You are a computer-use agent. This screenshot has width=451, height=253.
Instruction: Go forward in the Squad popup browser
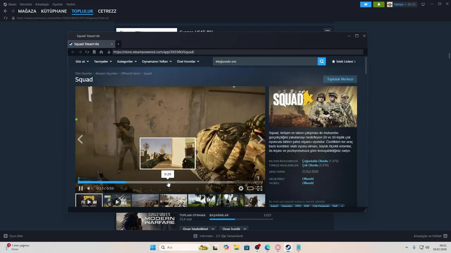[x=80, y=52]
